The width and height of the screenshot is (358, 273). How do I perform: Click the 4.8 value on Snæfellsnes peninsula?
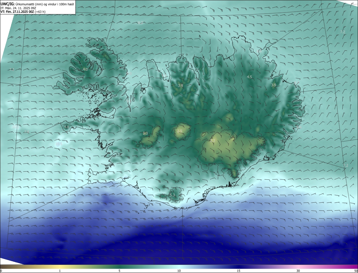point(67,127)
